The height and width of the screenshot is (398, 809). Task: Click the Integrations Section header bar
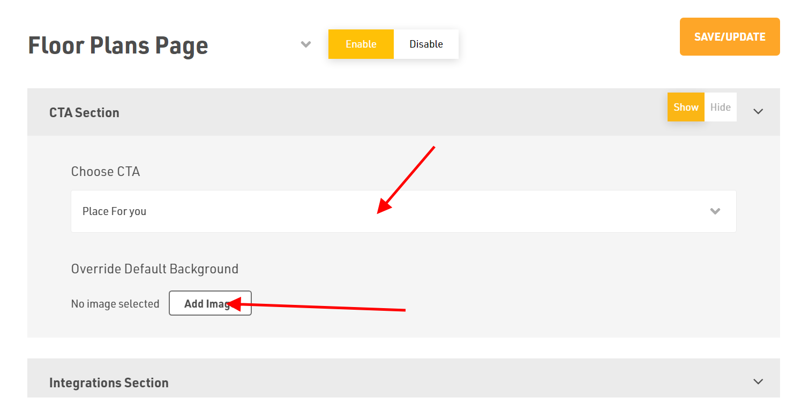click(x=403, y=379)
